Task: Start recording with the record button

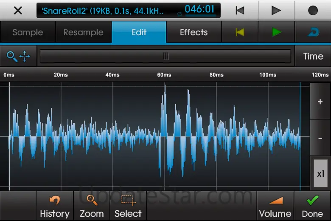Action: tap(313, 10)
